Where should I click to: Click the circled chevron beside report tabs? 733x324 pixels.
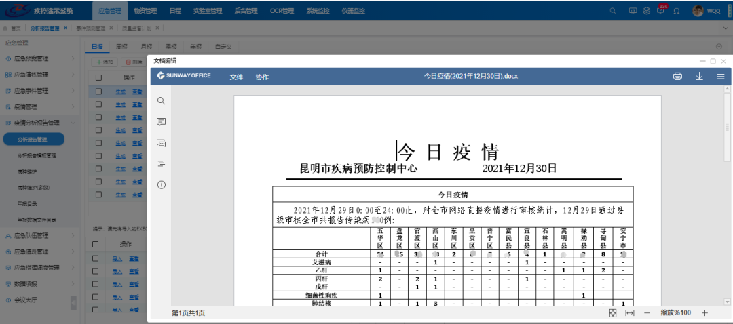[719, 47]
